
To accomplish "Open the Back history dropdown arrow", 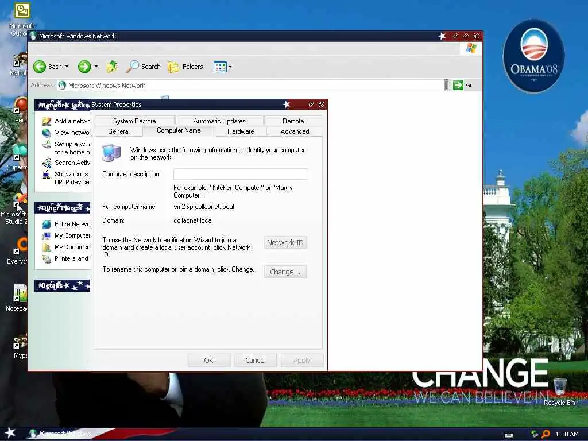I will [67, 67].
